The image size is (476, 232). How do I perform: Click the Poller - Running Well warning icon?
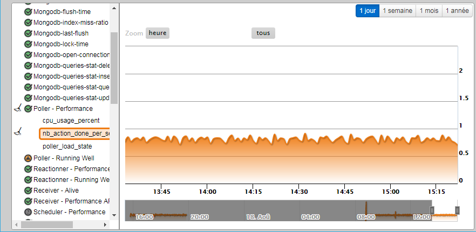click(28, 158)
